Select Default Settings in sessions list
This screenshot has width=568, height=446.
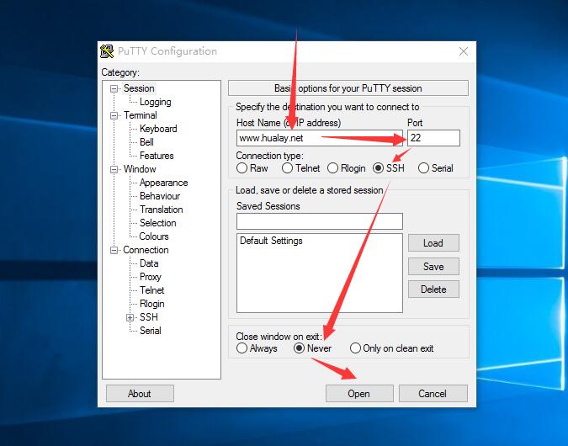(x=271, y=241)
